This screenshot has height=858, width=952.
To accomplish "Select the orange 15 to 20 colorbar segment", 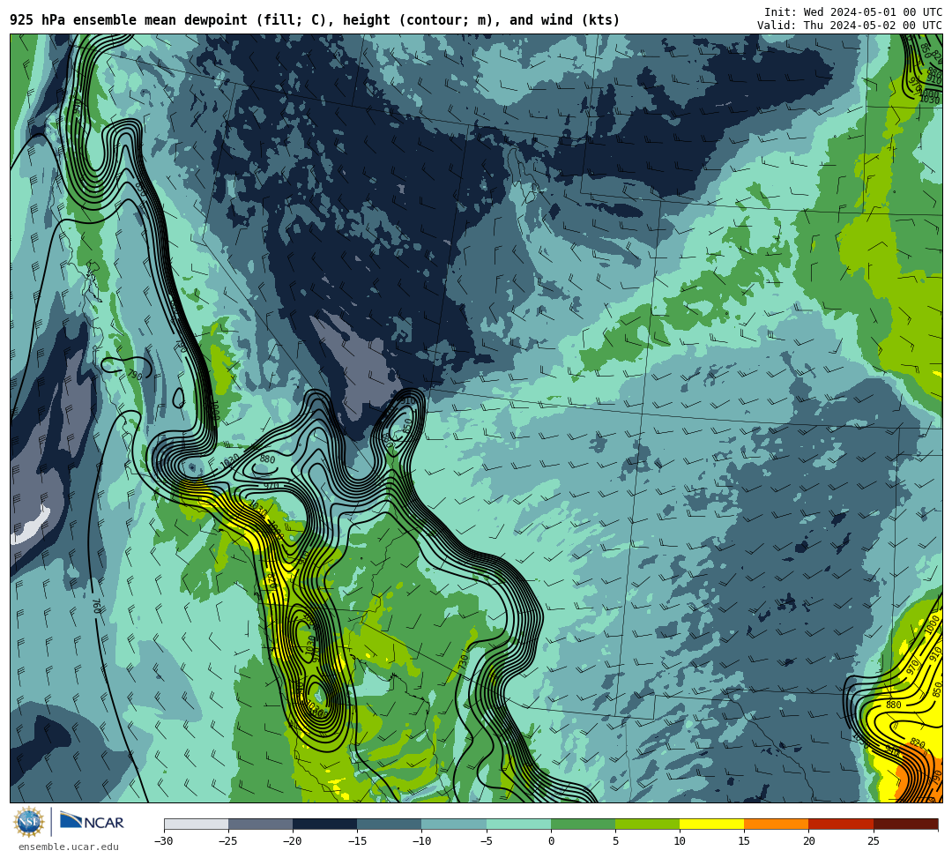I will [x=777, y=824].
